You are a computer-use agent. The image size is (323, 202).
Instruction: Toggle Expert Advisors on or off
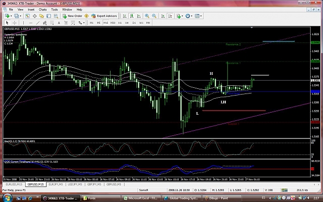tap(104, 16)
